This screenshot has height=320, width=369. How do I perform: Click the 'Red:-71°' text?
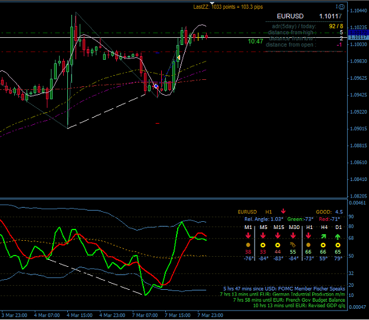point(329,219)
